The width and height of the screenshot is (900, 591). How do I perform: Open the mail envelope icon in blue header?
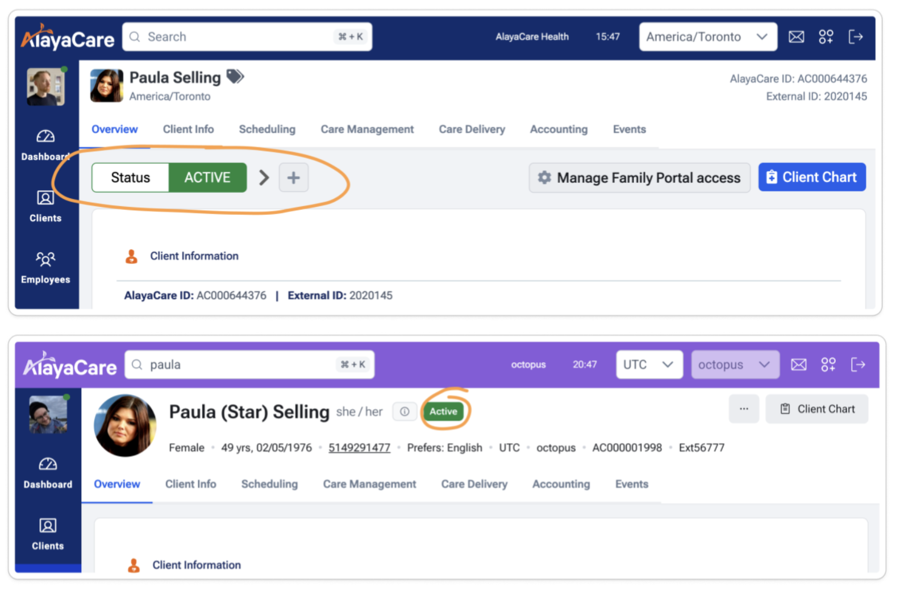pos(796,37)
